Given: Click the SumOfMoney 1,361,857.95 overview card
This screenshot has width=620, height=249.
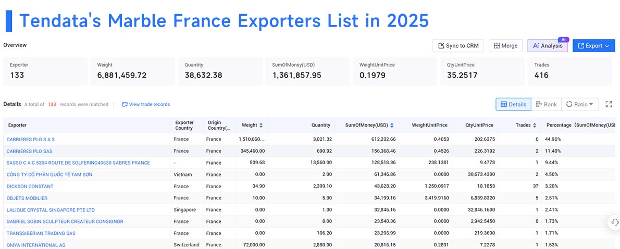Looking at the screenshot, I should (x=307, y=71).
